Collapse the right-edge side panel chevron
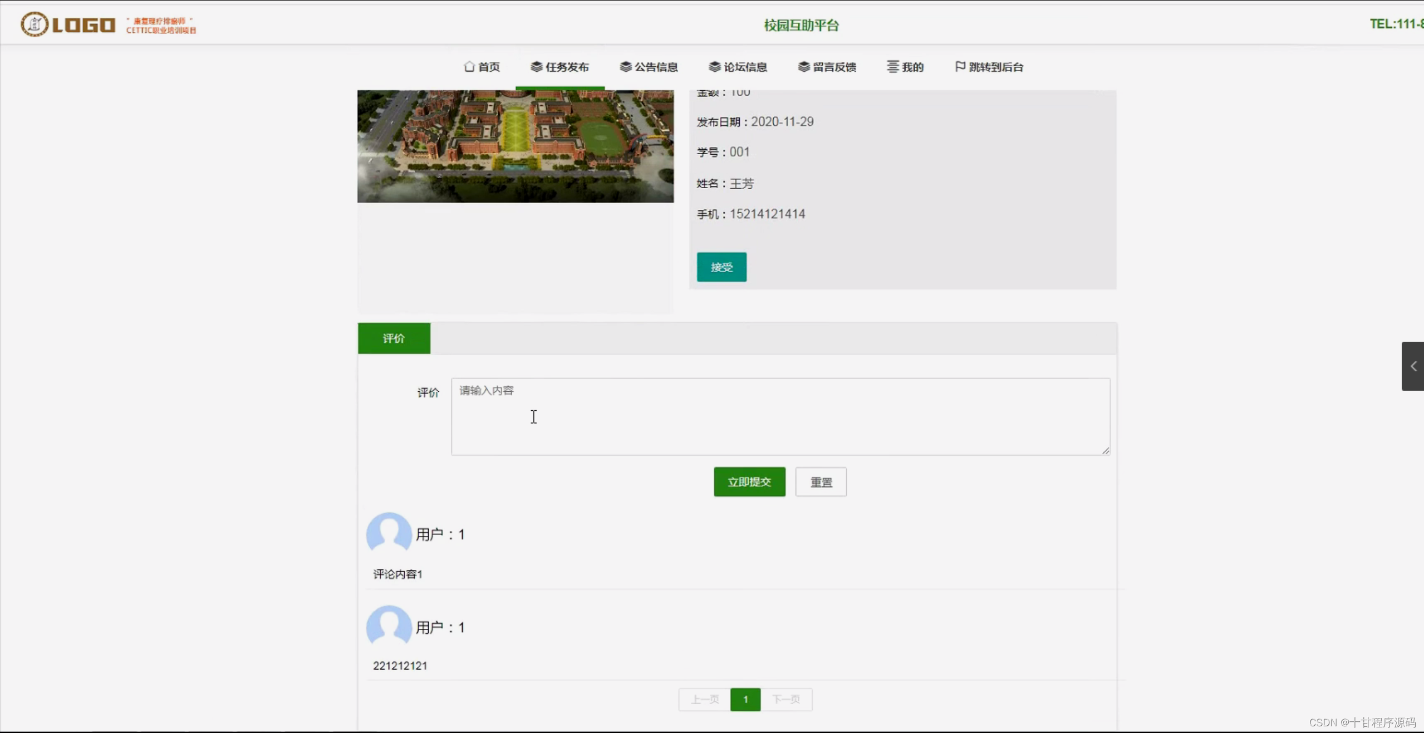This screenshot has width=1424, height=733. 1413,366
